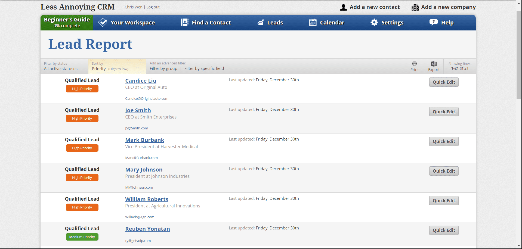
Task: Click the Calendar icon in navigation bar
Action: click(313, 23)
